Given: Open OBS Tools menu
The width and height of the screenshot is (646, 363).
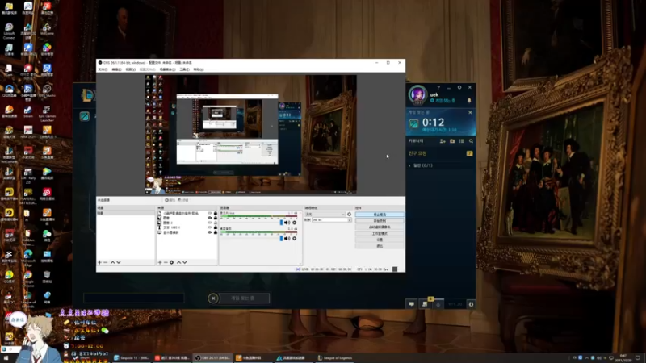Looking at the screenshot, I should [185, 69].
